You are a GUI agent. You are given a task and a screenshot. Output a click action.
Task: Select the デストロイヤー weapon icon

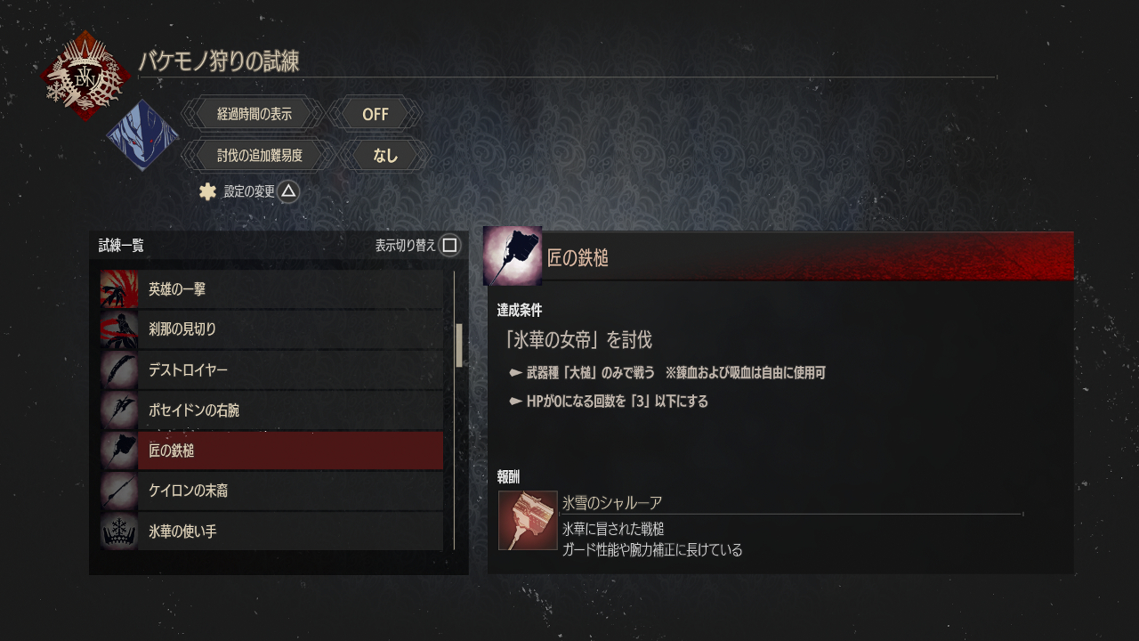pos(119,370)
